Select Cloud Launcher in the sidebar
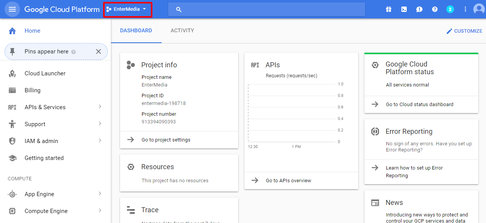 (45, 73)
